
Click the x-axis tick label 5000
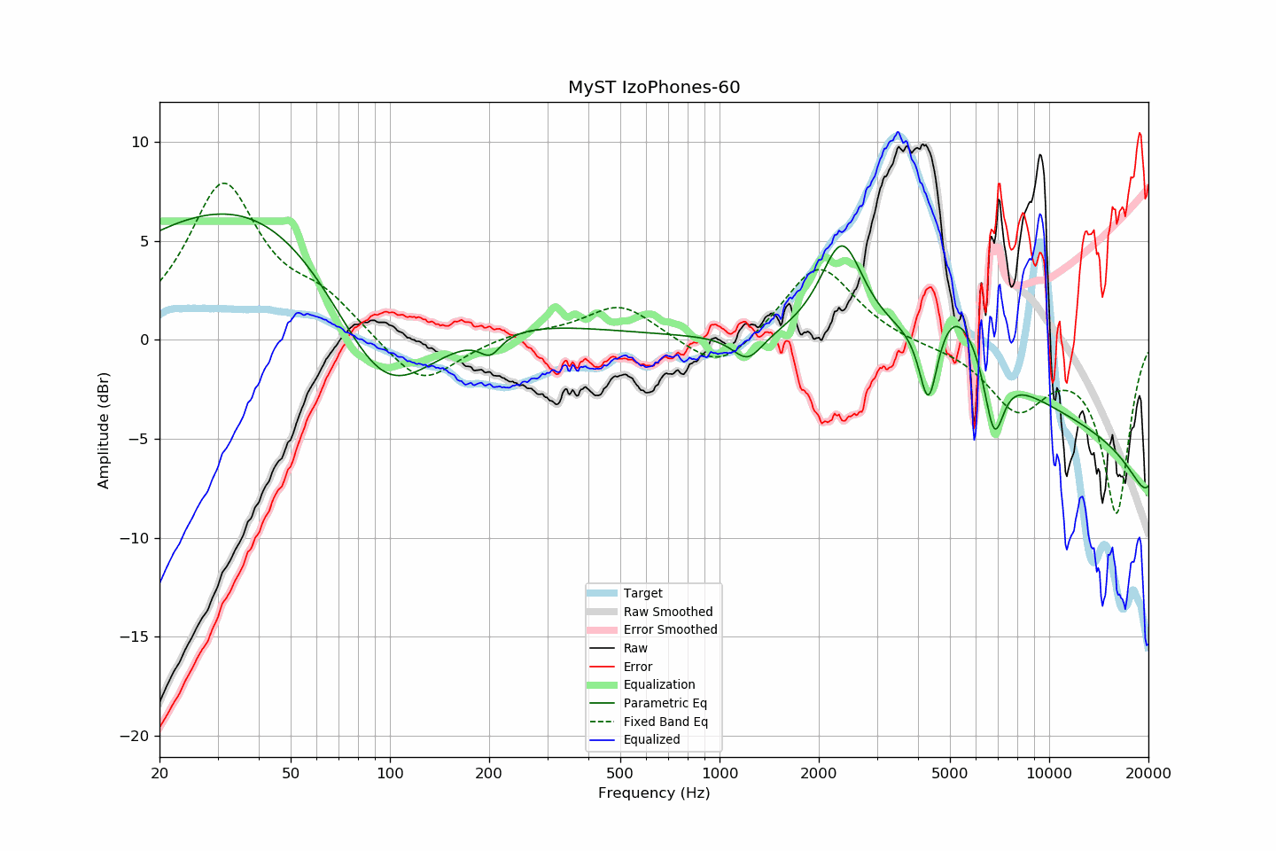click(950, 773)
